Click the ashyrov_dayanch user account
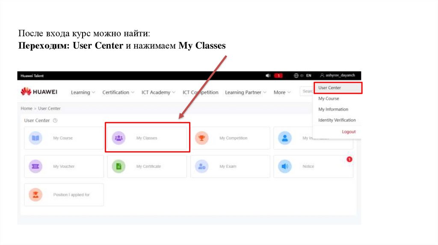 337,75
